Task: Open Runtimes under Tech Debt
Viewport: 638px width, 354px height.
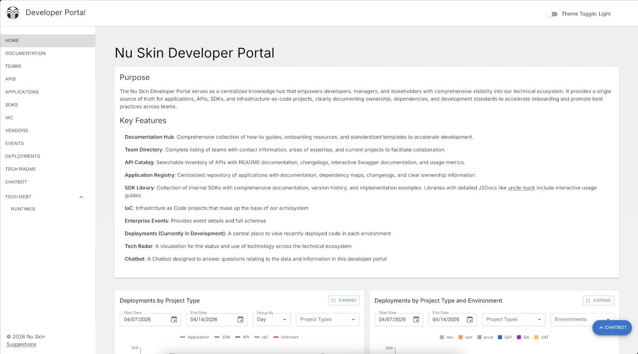Action: (47, 209)
